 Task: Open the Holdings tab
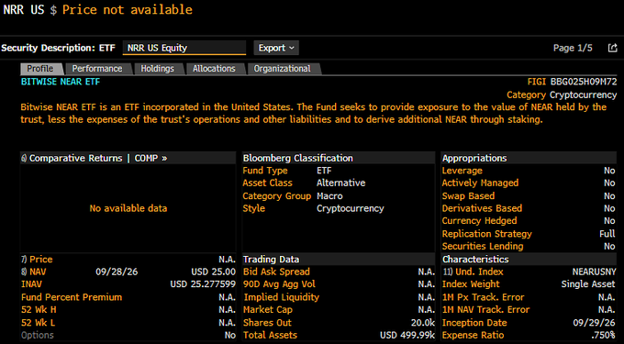tap(157, 69)
